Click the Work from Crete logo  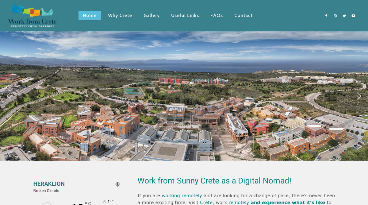[x=32, y=15]
